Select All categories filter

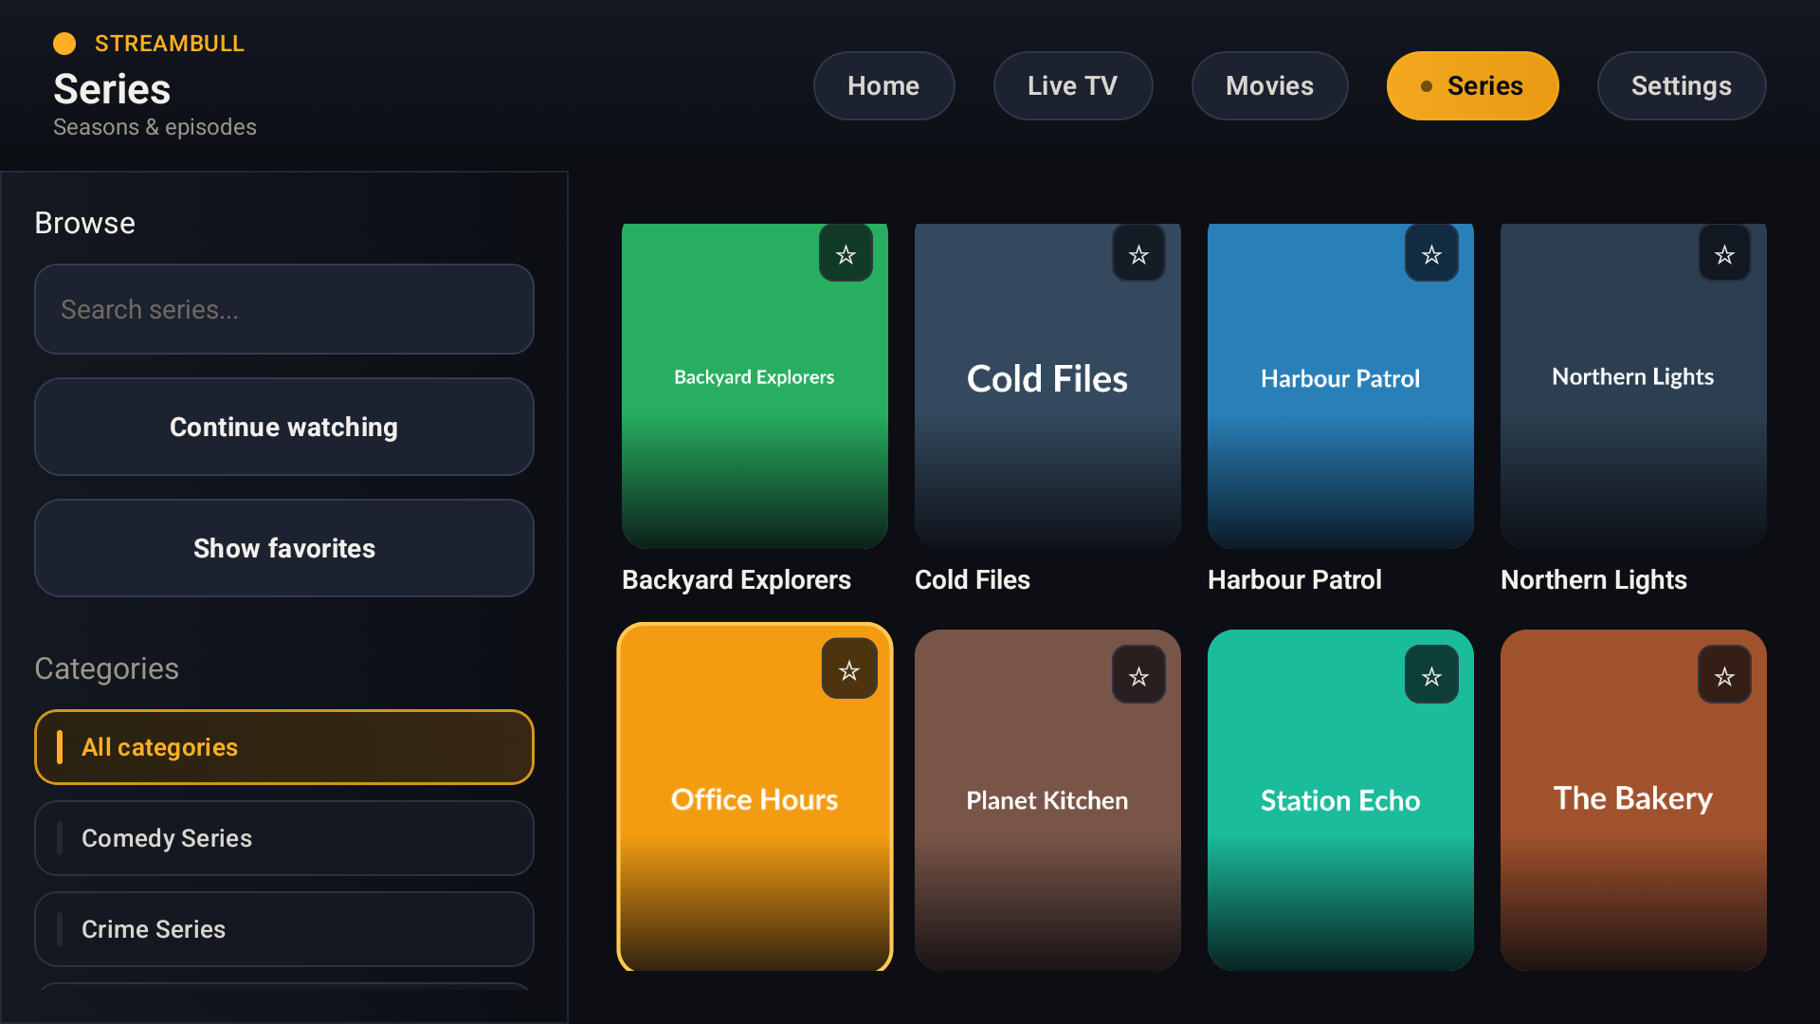tap(284, 747)
